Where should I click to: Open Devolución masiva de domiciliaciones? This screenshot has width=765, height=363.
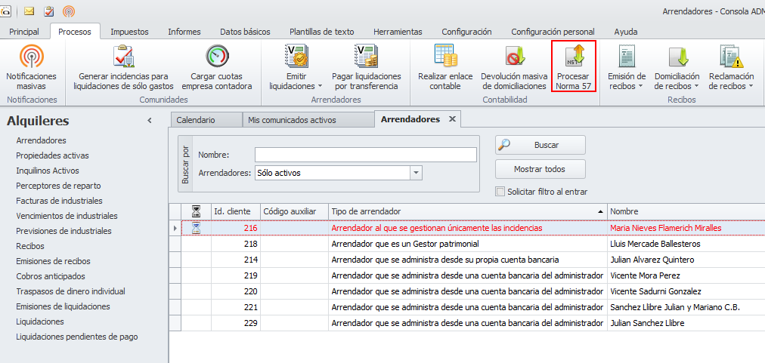pyautogui.click(x=514, y=66)
